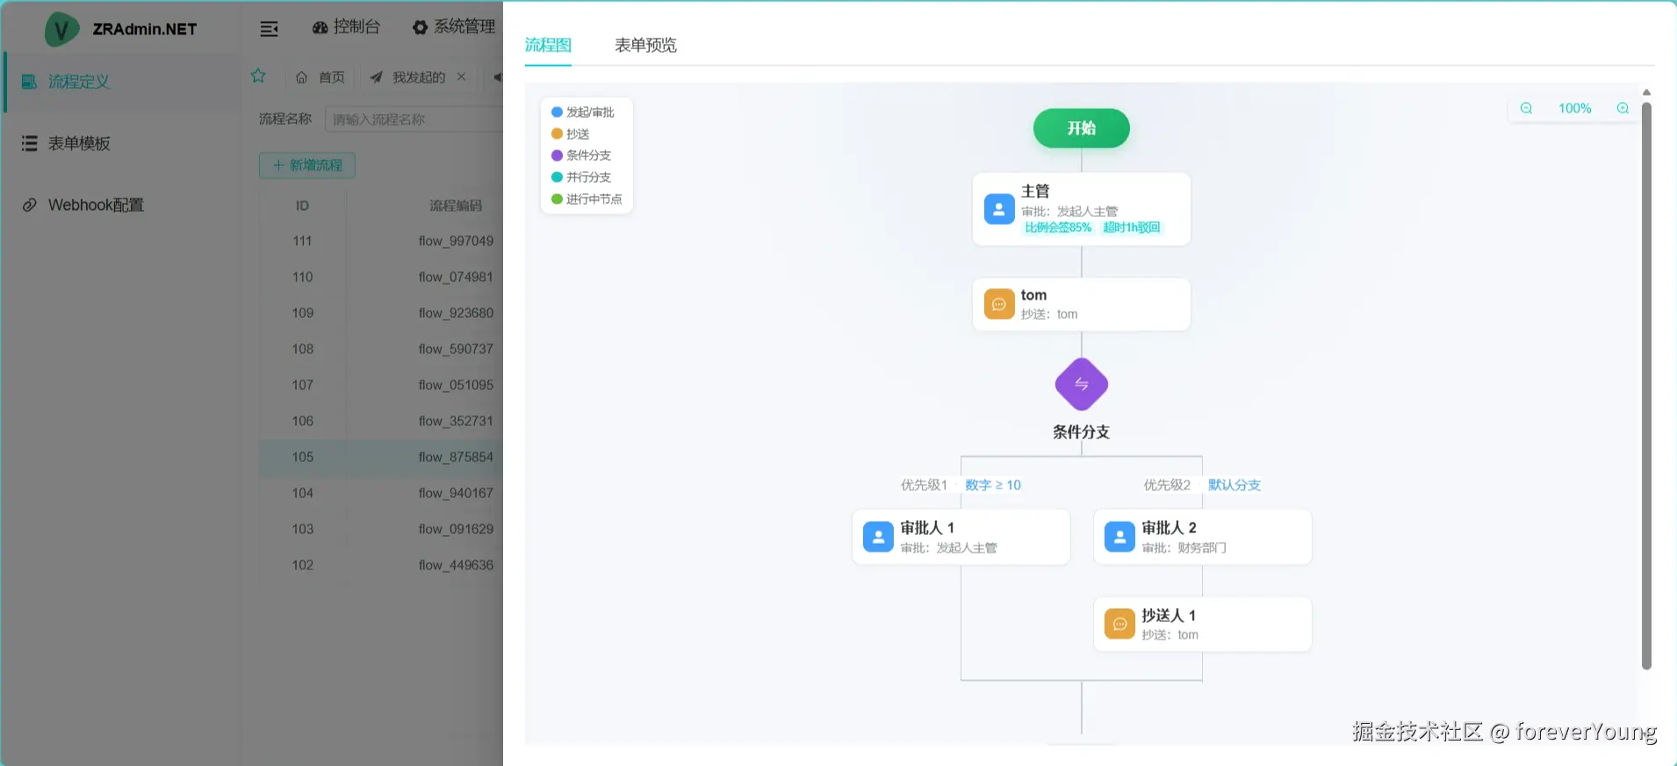Click the green 开始 start node
Screen dimensions: 1677x766
point(1081,128)
